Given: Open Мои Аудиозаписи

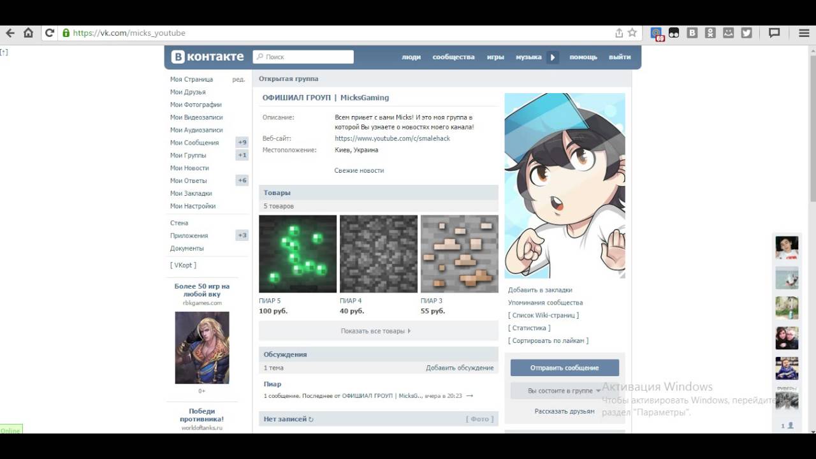Looking at the screenshot, I should [196, 130].
